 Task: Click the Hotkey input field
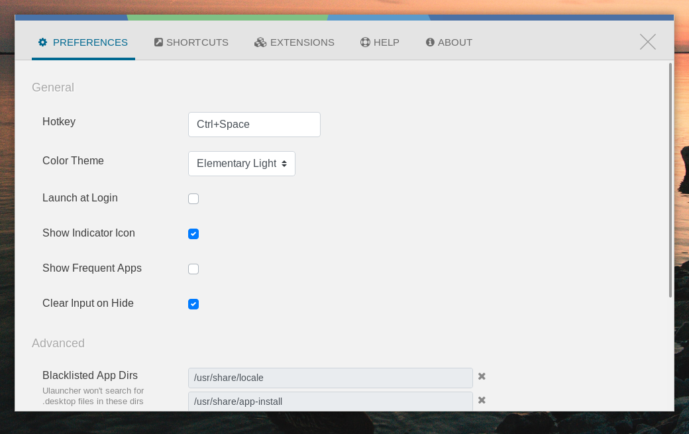[254, 124]
